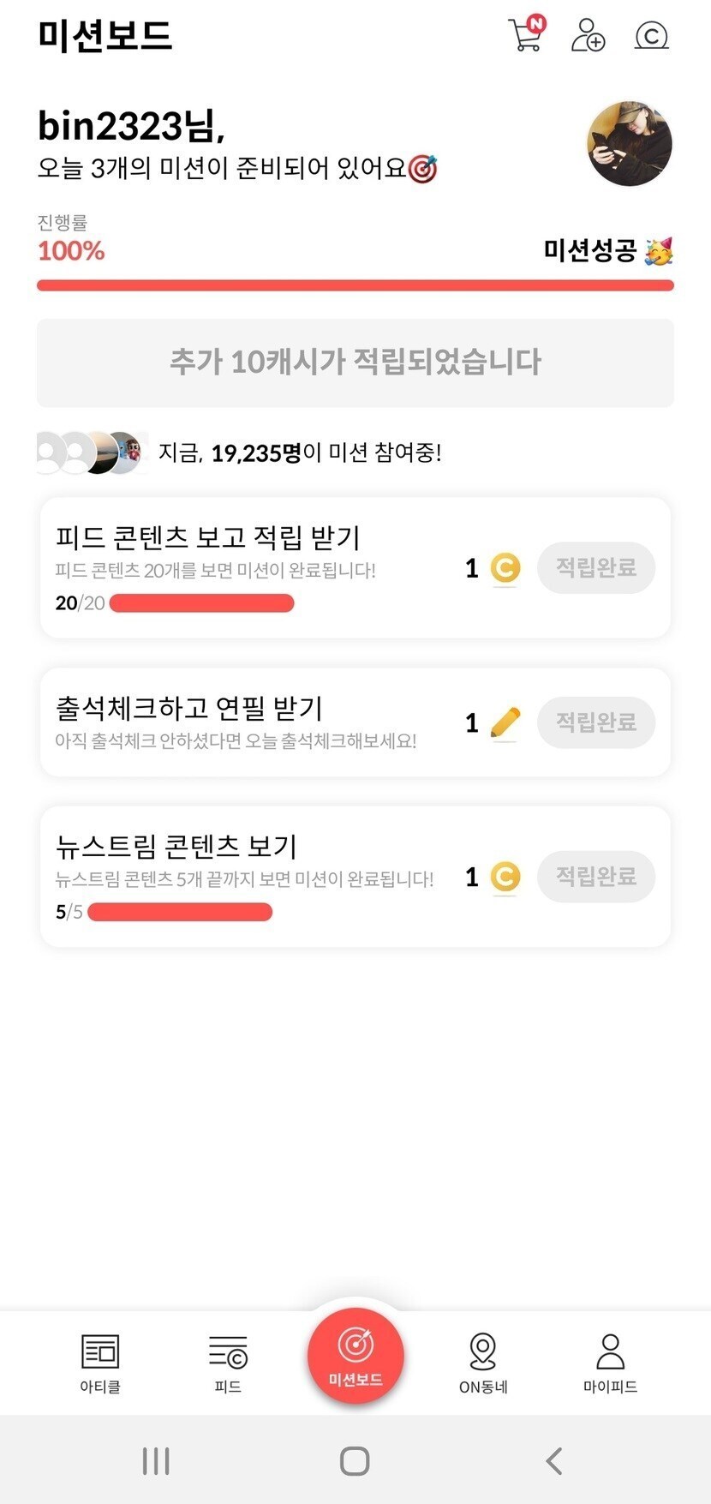This screenshot has height=1504, width=711.
Task: Tap the 100% mission progress bar
Action: click(x=355, y=285)
